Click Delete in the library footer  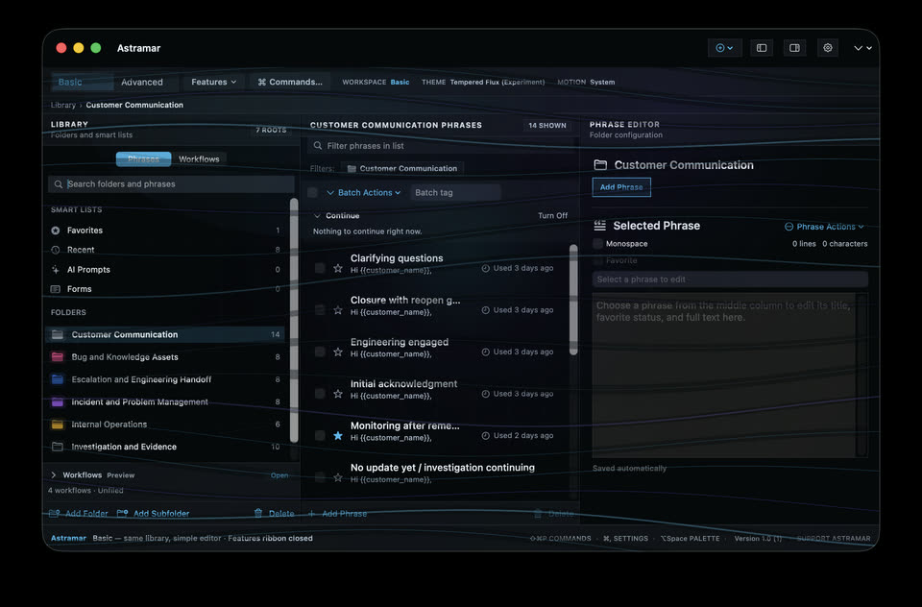pos(274,514)
